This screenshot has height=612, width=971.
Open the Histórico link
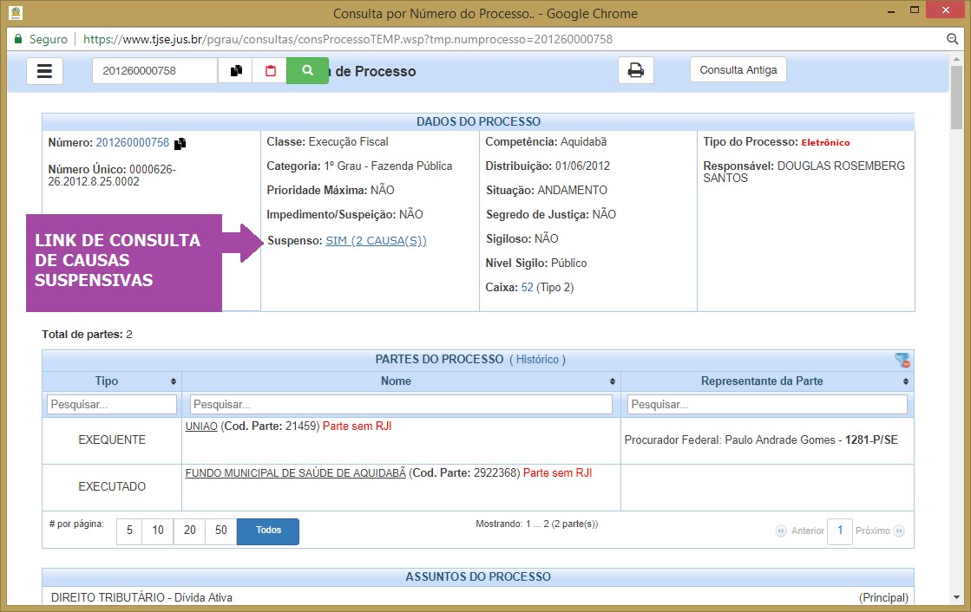537,359
